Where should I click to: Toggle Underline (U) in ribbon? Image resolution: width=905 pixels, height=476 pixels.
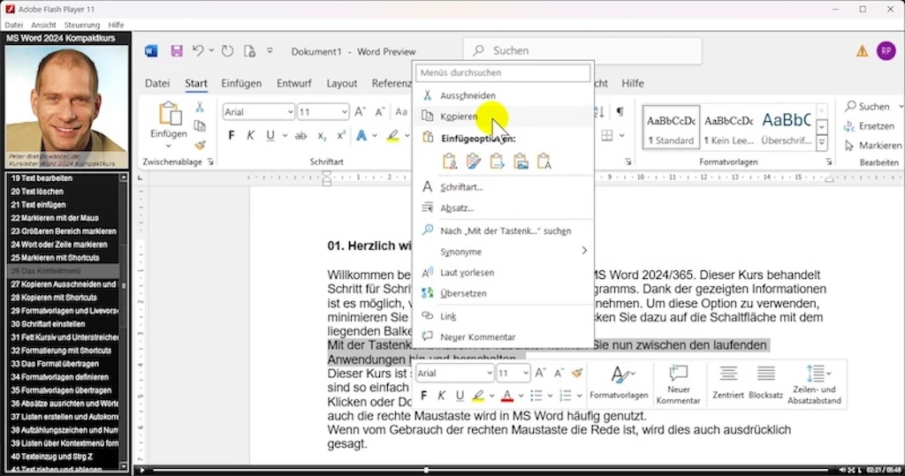tap(270, 136)
